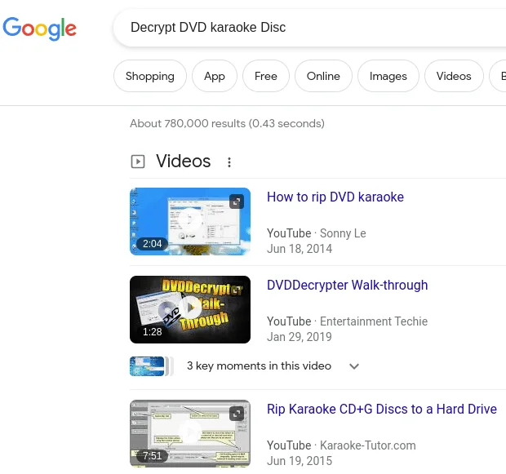This screenshot has height=474, width=506.
Task: Expand preview icon on Rip Karaoke CD+G thumbnail
Action: (237, 414)
